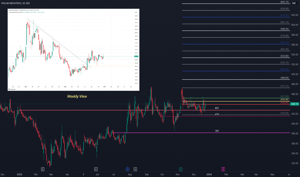Select the level label (472.70)
Viewport: 300px width, 177px height.
285,86
